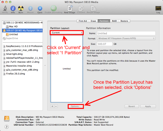Select Firefox 26.0.dmg
Image resolution: width=163 pixels, height=131 pixels.
point(22,74)
